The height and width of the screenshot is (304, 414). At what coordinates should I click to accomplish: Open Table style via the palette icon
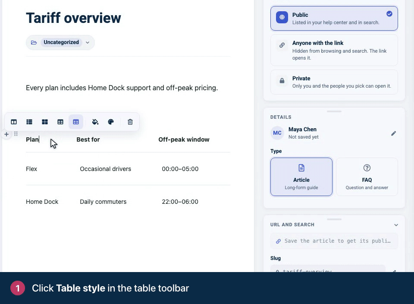click(x=111, y=122)
